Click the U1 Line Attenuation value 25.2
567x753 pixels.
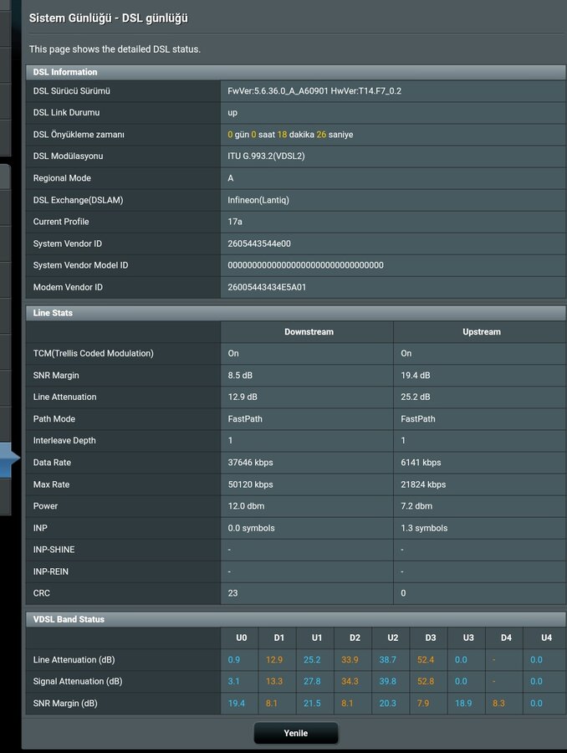[x=311, y=660]
